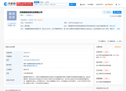
Task: Open the user account dropdown
Action: [x=120, y=5]
